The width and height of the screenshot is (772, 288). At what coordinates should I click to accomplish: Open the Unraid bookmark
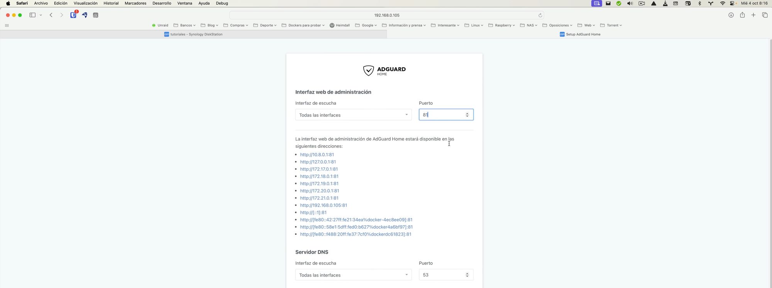[x=160, y=25]
